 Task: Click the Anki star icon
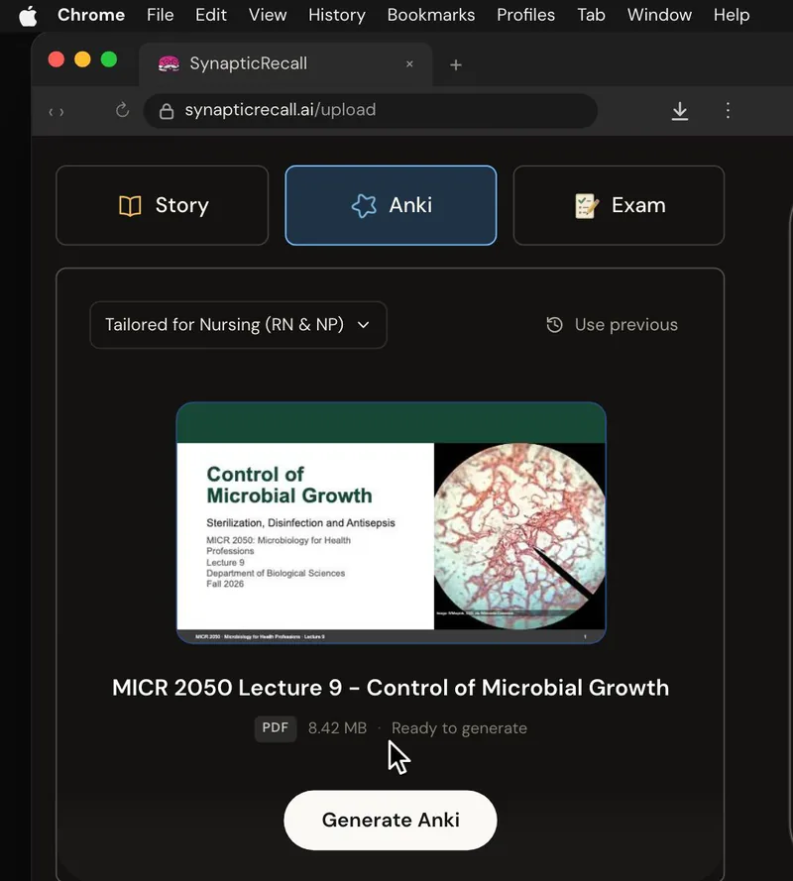(x=364, y=206)
